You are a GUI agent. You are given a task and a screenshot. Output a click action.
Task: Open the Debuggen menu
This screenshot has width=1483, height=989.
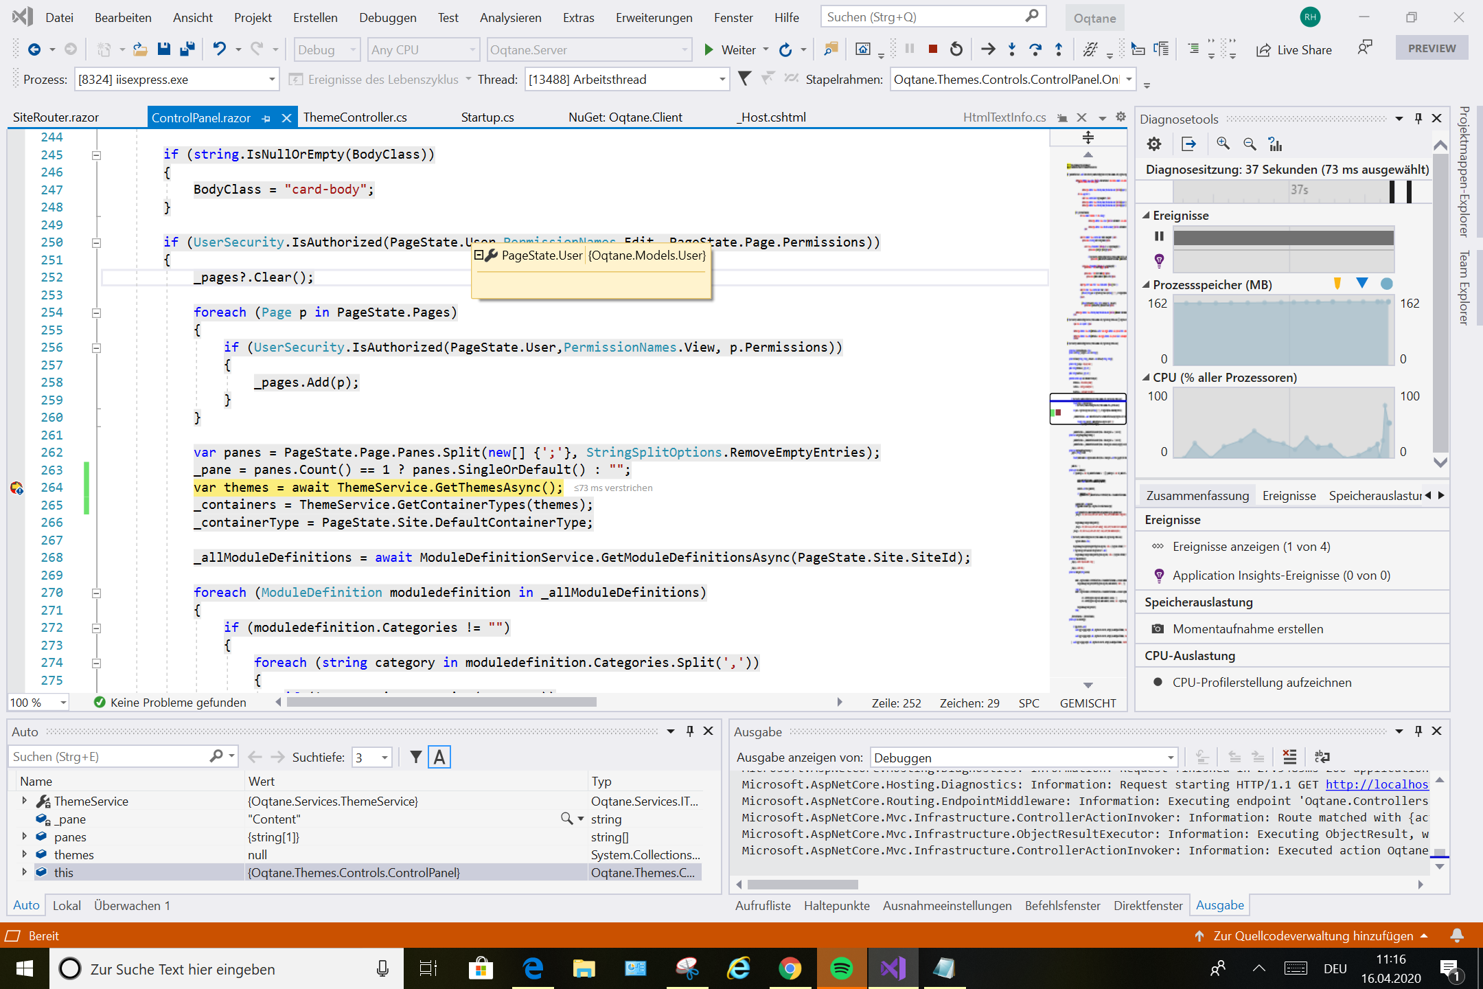[x=387, y=17]
